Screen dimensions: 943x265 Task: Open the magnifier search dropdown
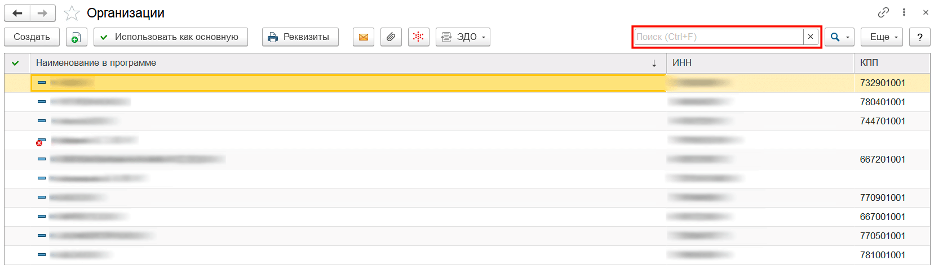tap(839, 37)
